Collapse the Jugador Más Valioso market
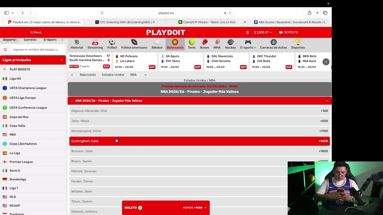Viewport: 383px width, 215px height. 327,101
